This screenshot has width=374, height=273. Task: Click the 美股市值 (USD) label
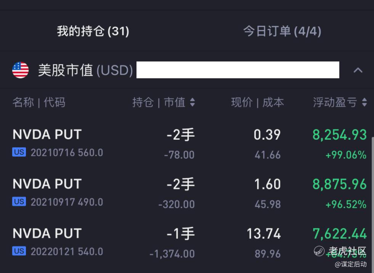coord(85,70)
